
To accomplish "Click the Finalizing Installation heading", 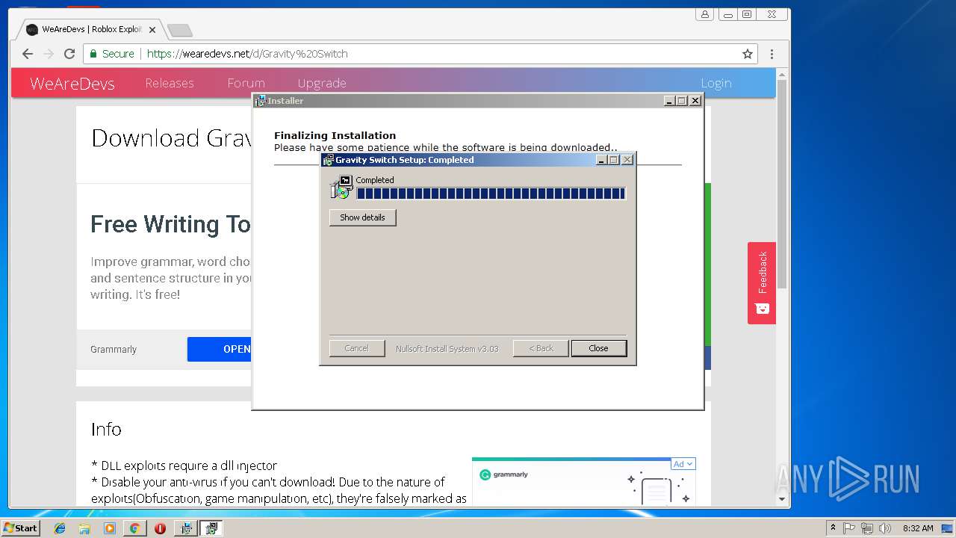I will click(335, 135).
